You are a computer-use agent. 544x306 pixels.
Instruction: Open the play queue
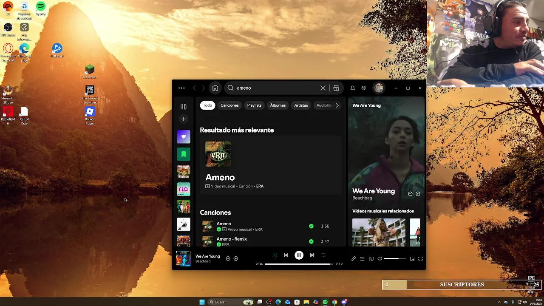362,258
